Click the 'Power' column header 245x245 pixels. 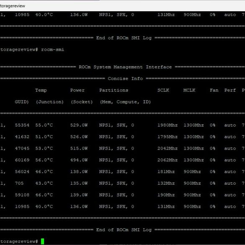tap(77, 90)
